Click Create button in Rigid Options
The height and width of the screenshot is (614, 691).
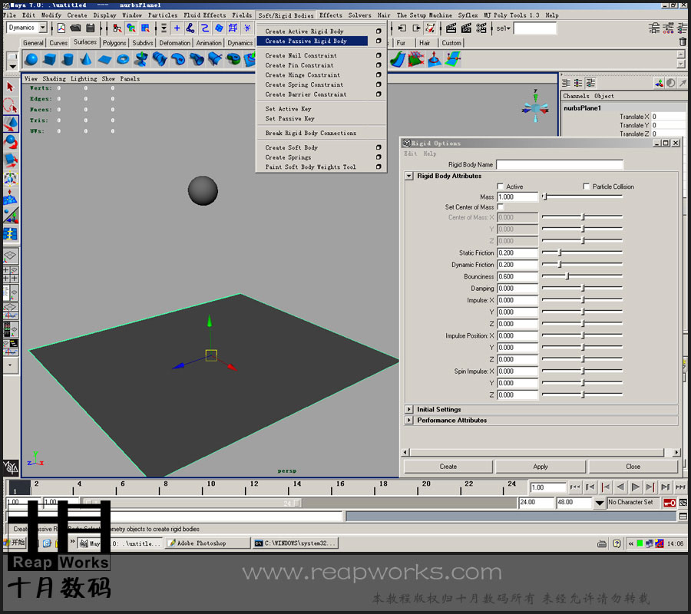(x=448, y=467)
